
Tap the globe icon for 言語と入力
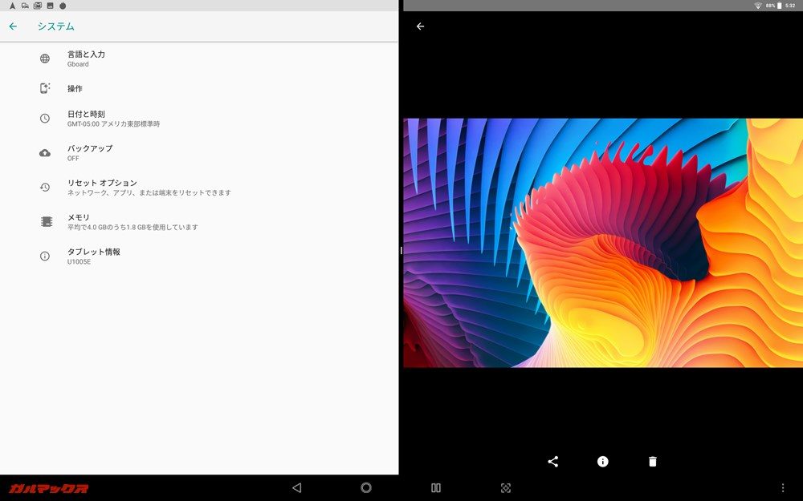[46, 56]
